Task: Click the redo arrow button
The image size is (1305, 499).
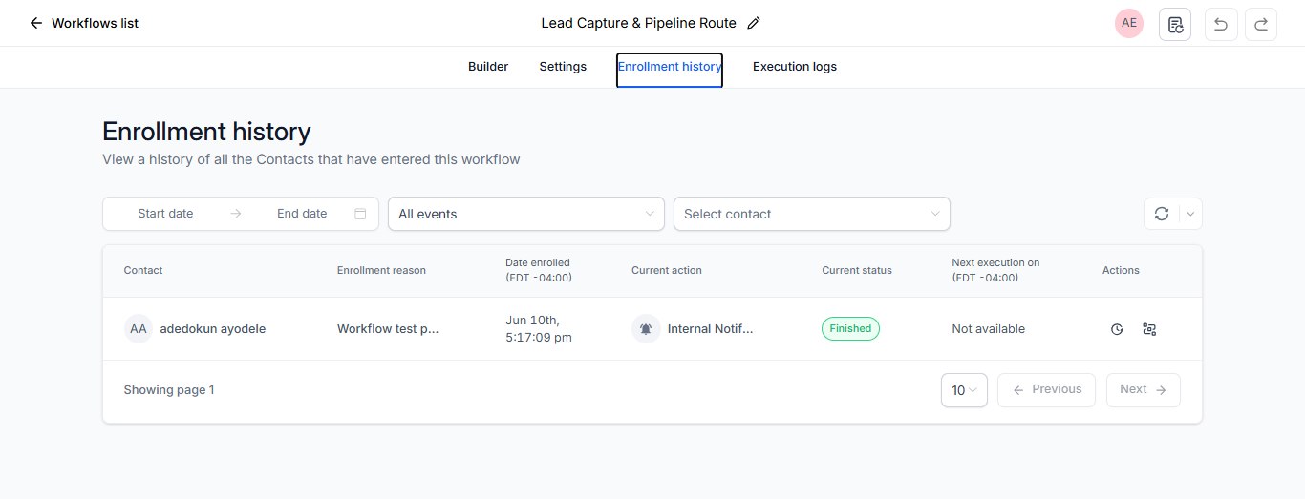Action: [1261, 24]
